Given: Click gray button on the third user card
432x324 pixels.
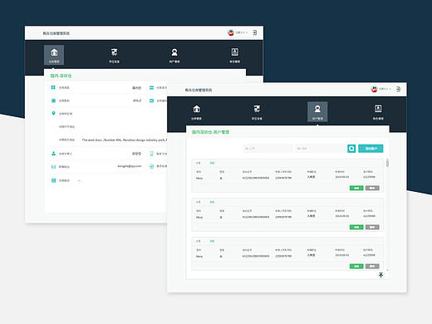Looking at the screenshot, I should (372, 266).
